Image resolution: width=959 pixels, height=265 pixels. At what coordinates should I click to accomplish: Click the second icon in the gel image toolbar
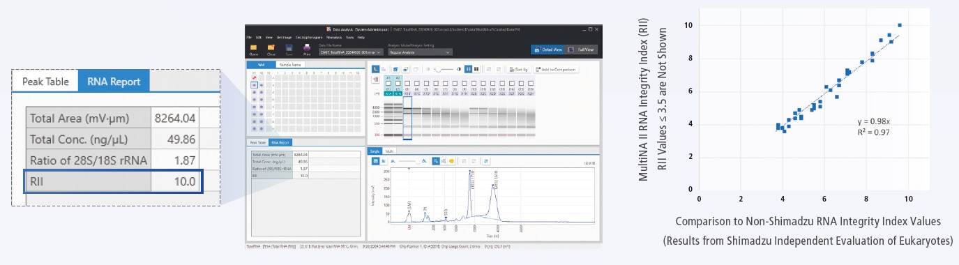click(384, 69)
